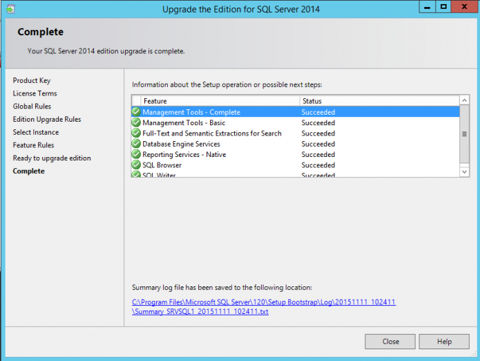Click the Feature column header
480x361 pixels.
click(x=220, y=101)
